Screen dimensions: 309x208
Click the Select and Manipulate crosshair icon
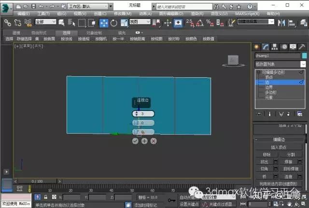pos(168,23)
